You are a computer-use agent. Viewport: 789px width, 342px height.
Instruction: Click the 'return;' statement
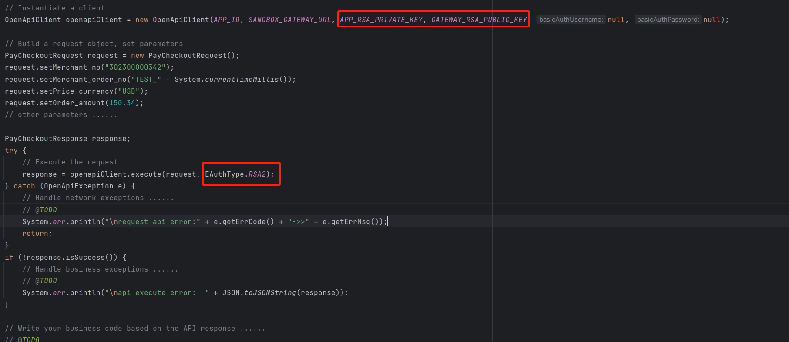click(37, 233)
